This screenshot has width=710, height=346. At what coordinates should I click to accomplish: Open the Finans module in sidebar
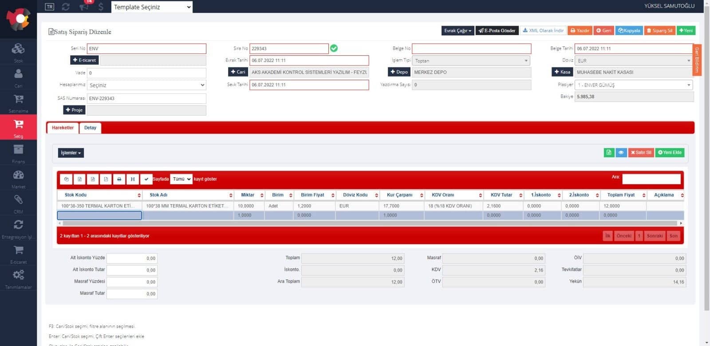[18, 153]
